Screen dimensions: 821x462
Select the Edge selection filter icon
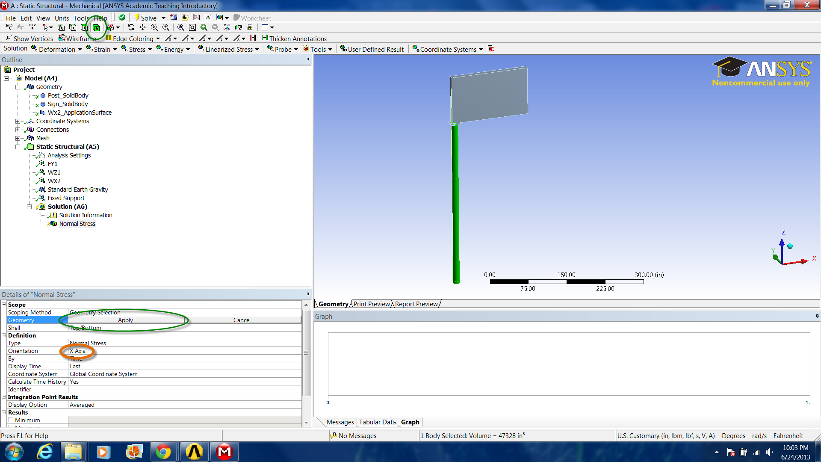73,27
